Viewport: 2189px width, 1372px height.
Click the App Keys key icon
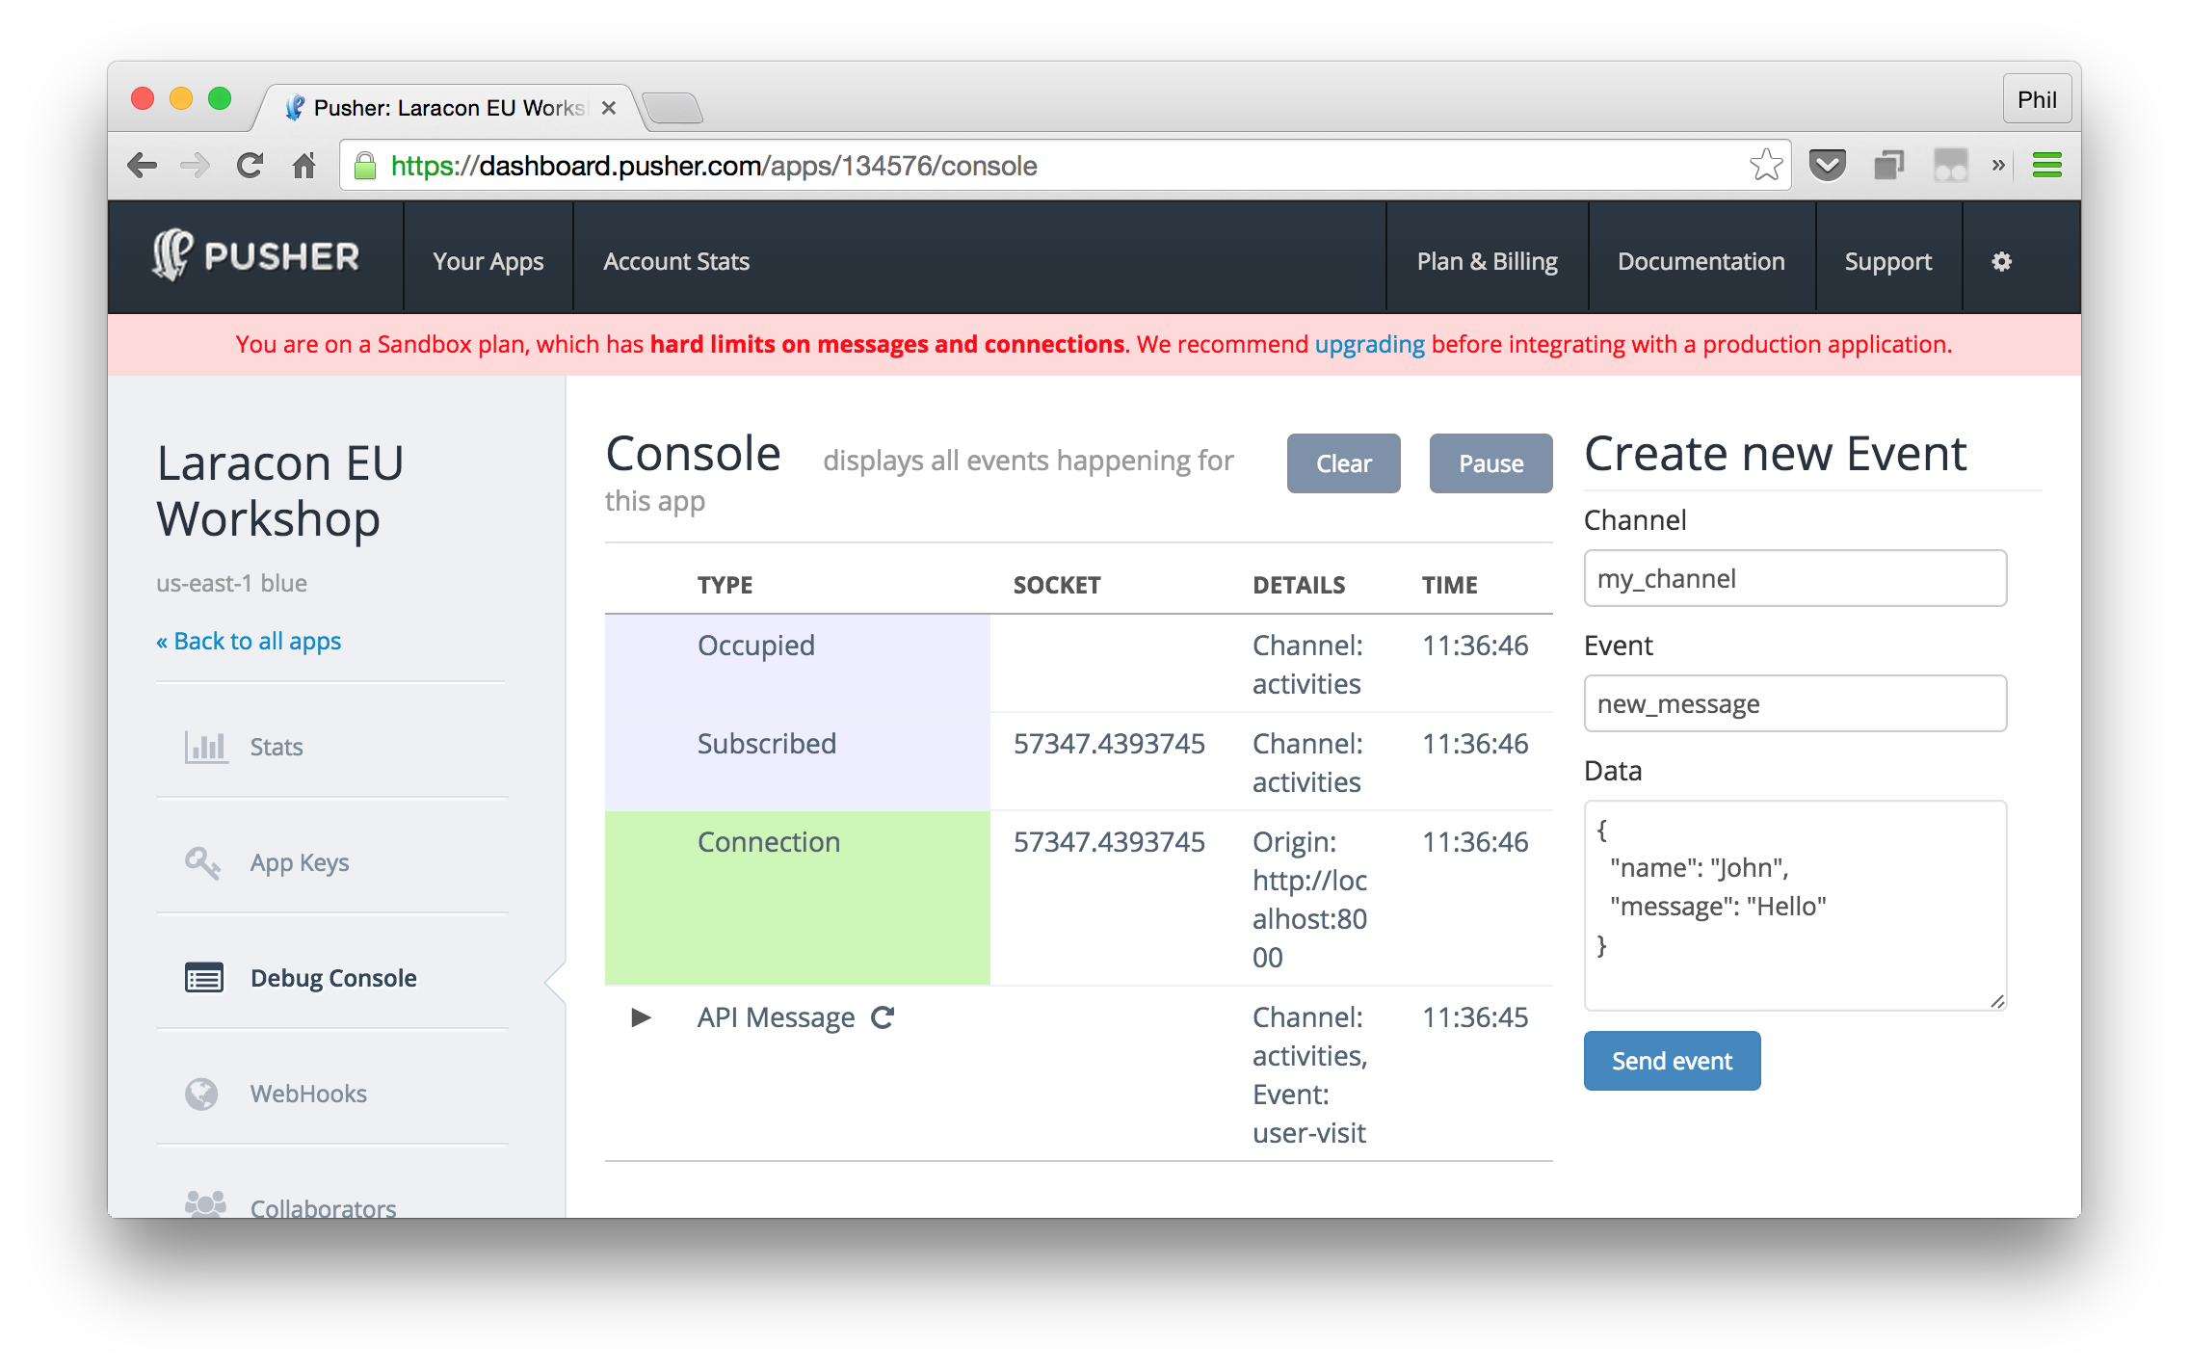(202, 862)
